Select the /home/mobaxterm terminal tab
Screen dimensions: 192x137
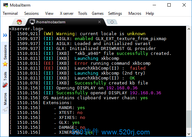coord(66,22)
